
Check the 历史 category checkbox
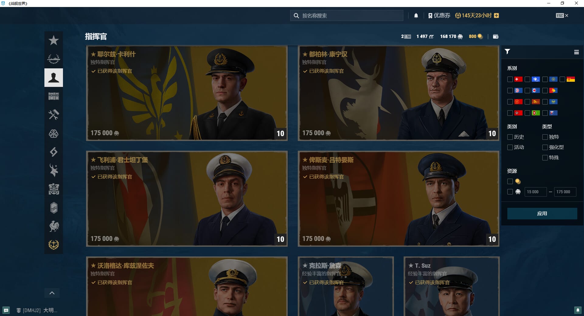click(x=510, y=137)
